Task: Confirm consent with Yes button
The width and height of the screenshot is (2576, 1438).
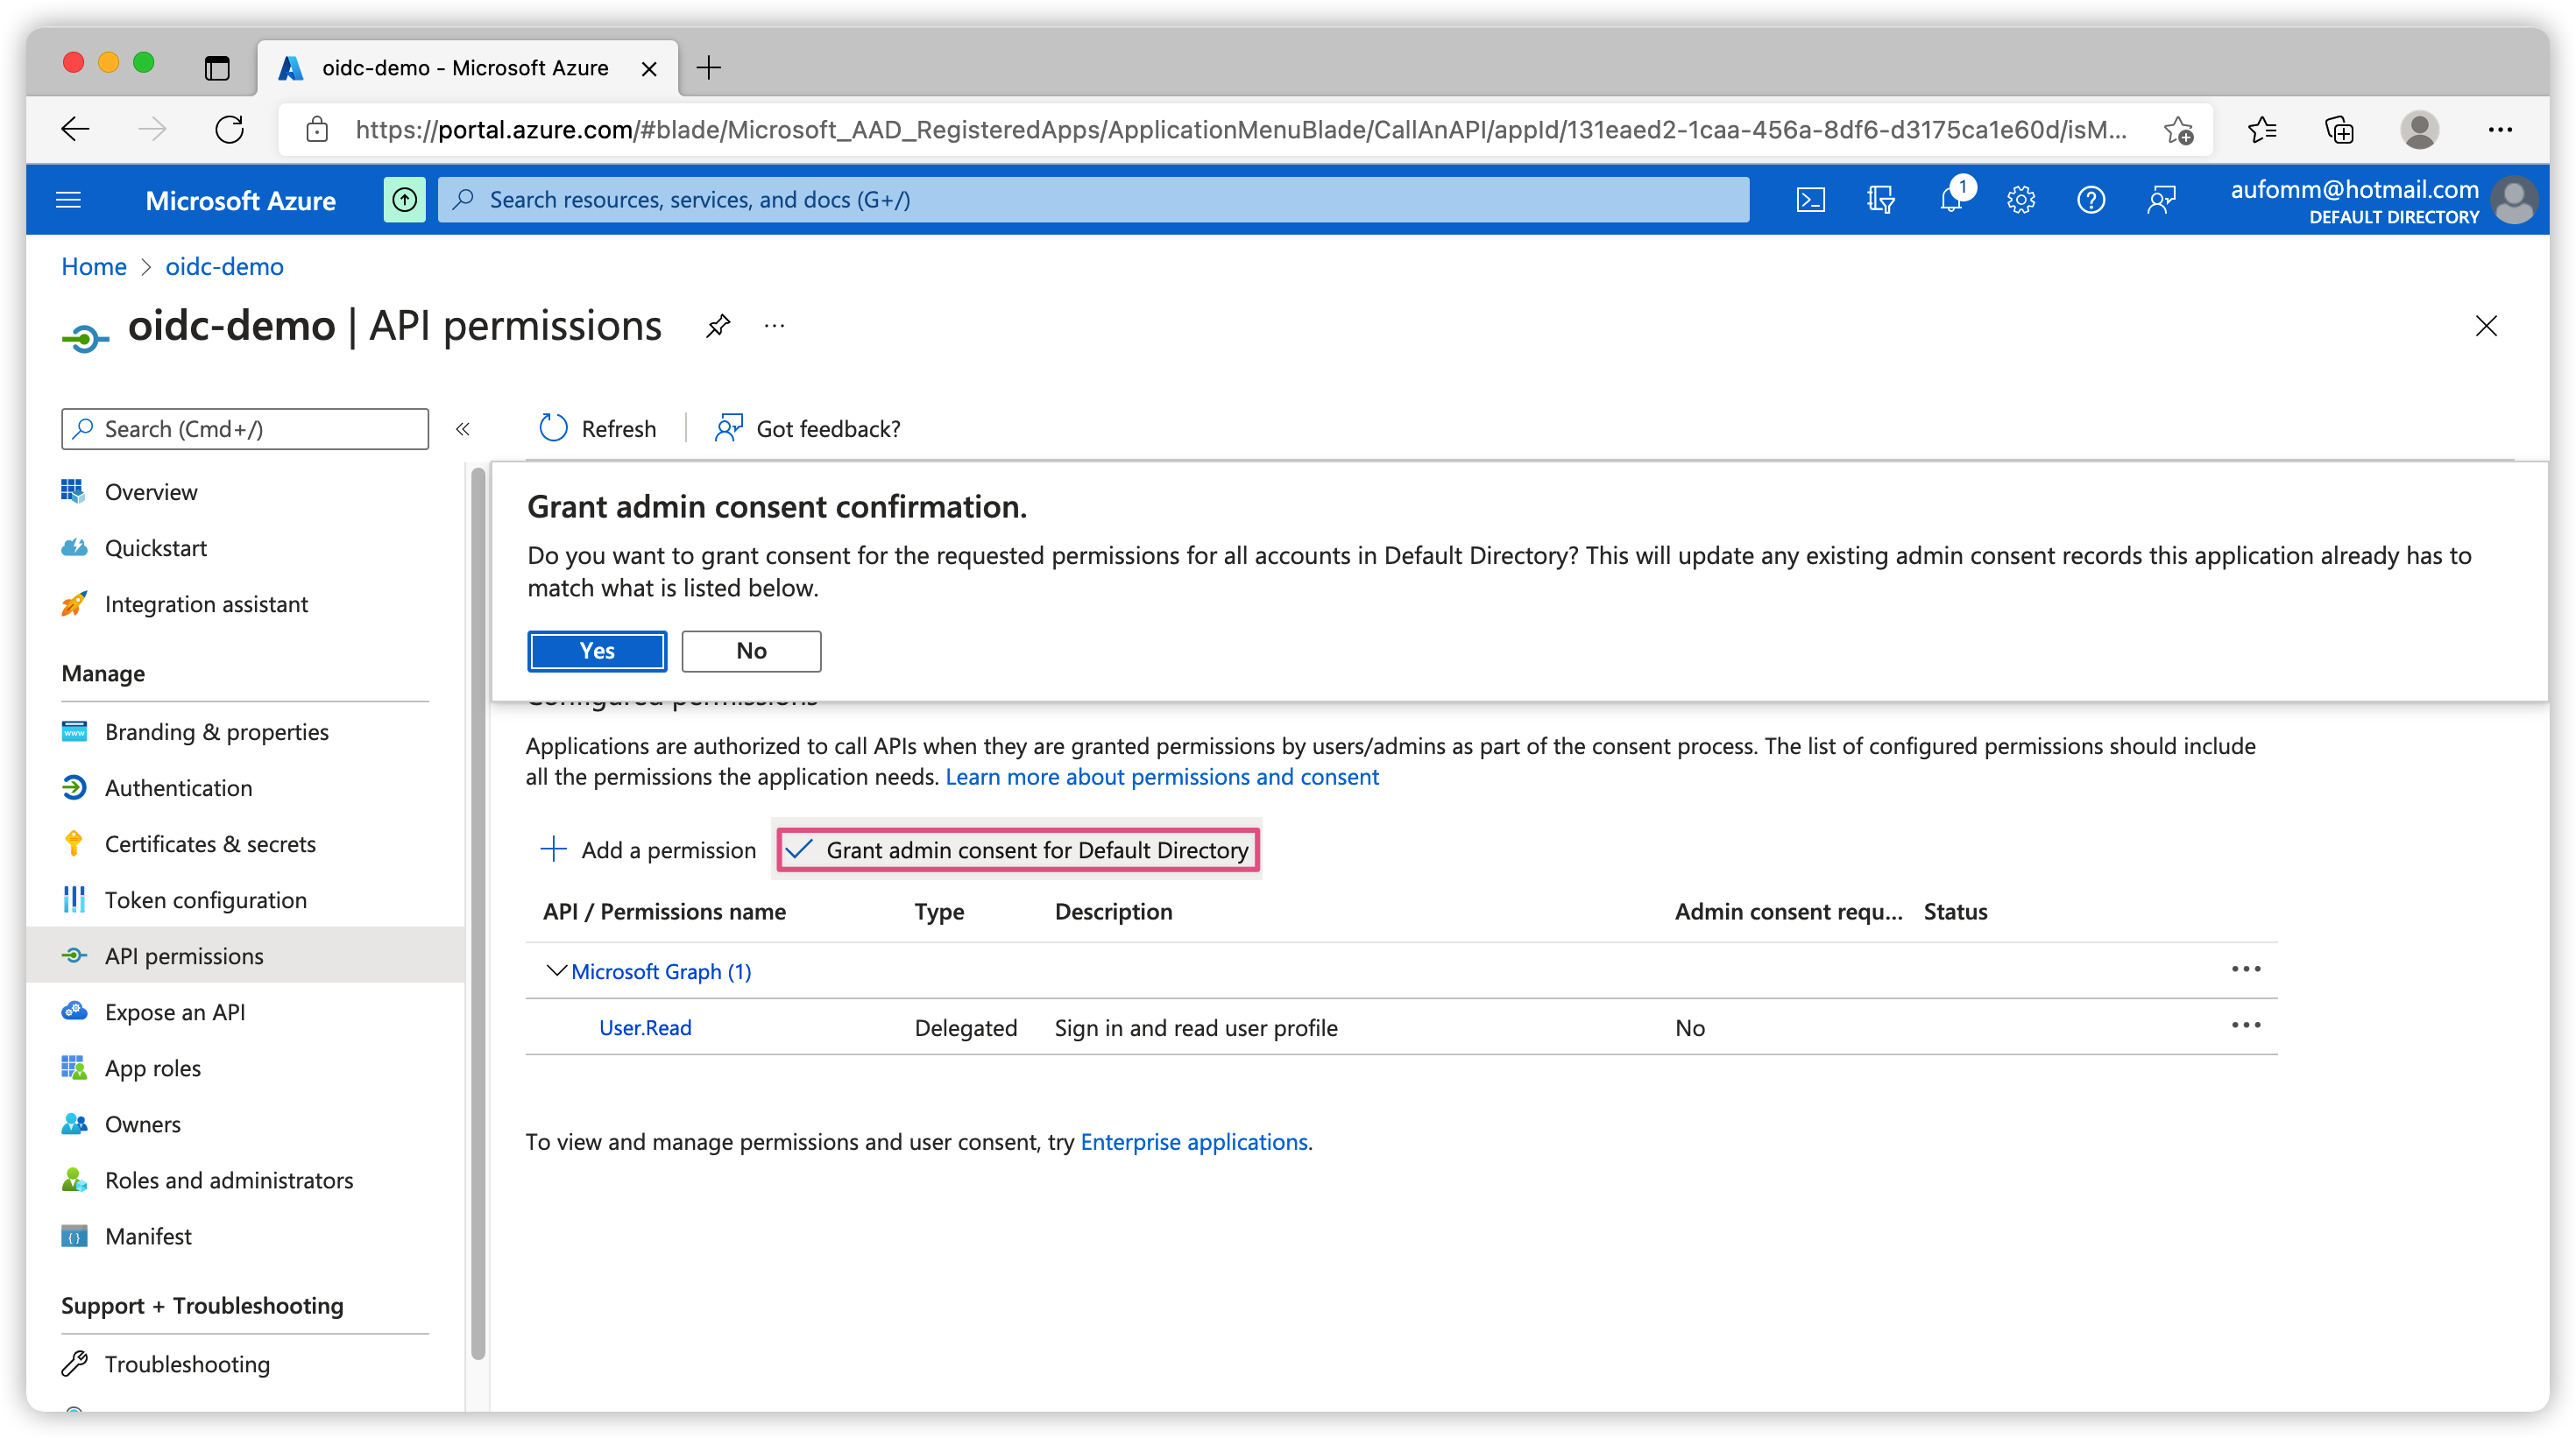Action: [597, 651]
